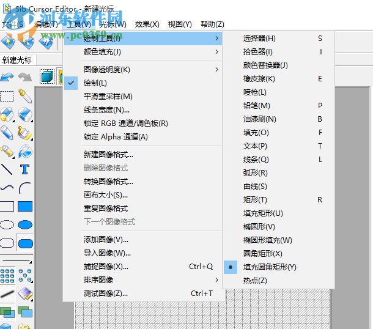Image resolution: width=373 pixels, height=329 pixels.
Task: Open the 视图(Y) menu
Action: [180, 24]
